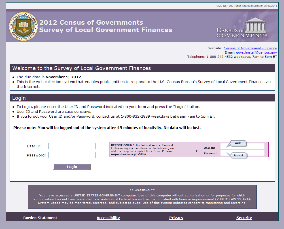Click the web collection system description bullet

[x=144, y=84]
